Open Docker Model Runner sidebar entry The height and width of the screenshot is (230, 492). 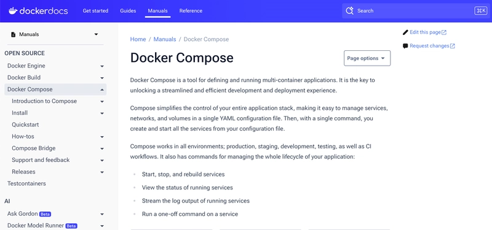coord(36,226)
